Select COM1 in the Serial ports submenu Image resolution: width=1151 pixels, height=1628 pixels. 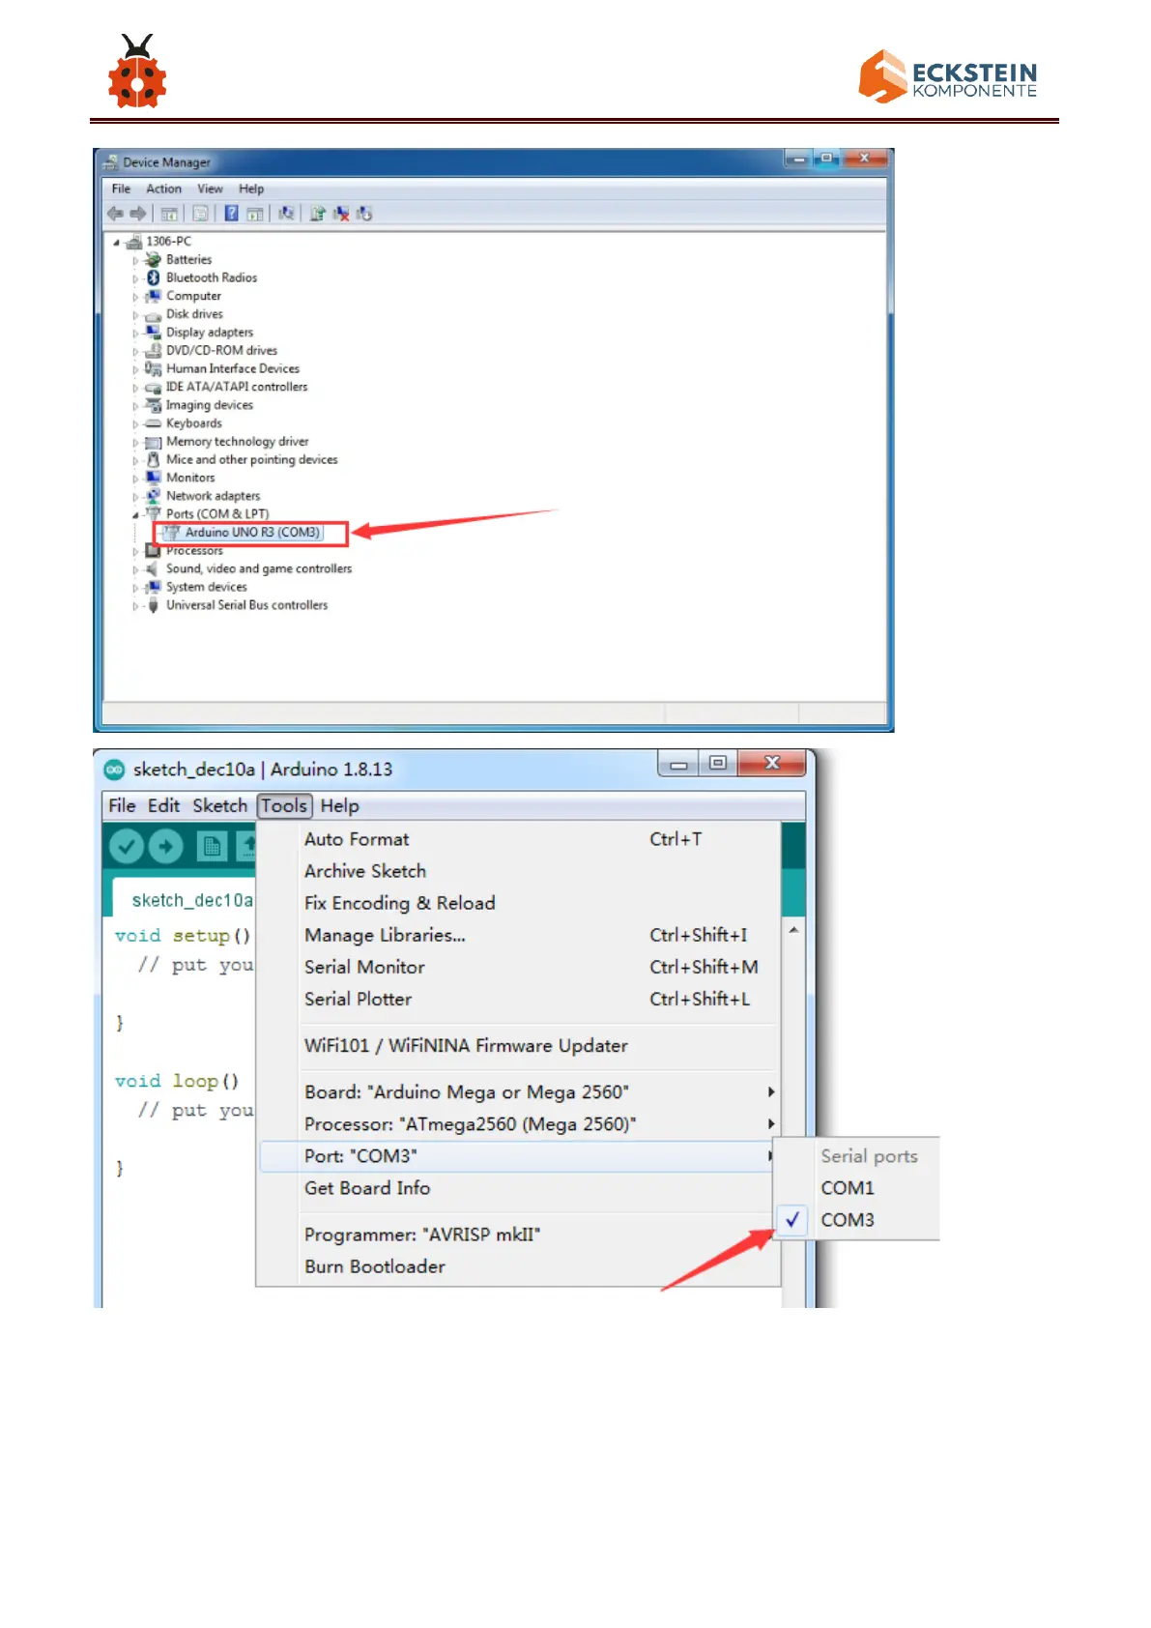tap(856, 1188)
